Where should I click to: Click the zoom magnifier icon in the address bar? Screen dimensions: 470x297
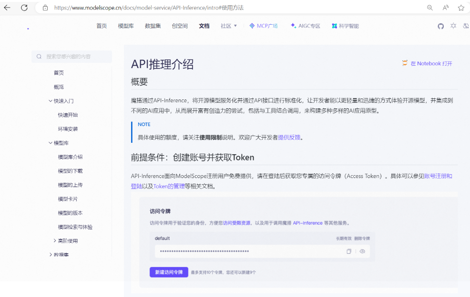(430, 8)
